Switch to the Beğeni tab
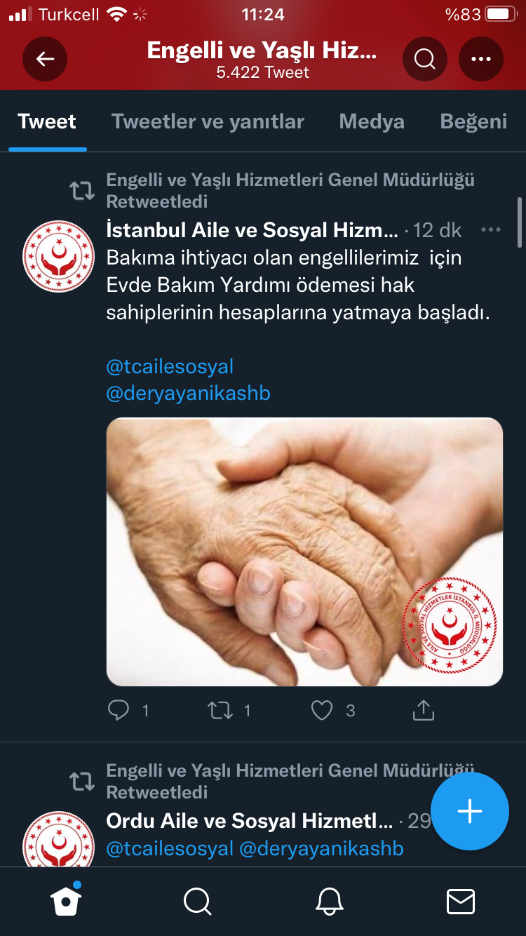The width and height of the screenshot is (526, 936). click(473, 121)
